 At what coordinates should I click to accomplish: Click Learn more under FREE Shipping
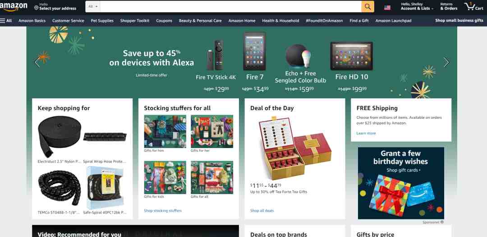pyautogui.click(x=366, y=133)
